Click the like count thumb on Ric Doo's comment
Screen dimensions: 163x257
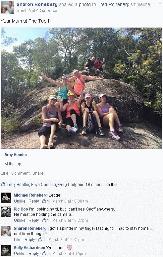44,220
